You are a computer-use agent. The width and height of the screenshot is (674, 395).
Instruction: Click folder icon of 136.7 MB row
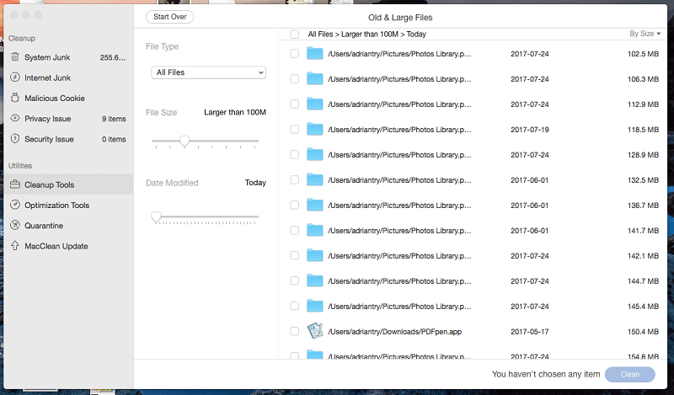(314, 205)
